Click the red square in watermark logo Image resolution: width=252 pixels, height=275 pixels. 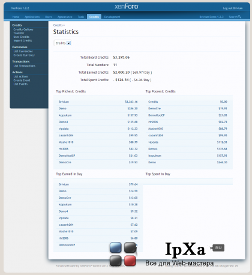pos(130,261)
